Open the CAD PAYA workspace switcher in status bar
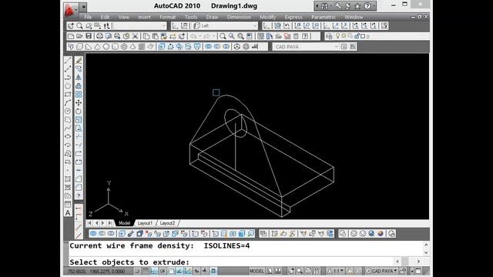The width and height of the screenshot is (493, 277). pyautogui.click(x=381, y=271)
